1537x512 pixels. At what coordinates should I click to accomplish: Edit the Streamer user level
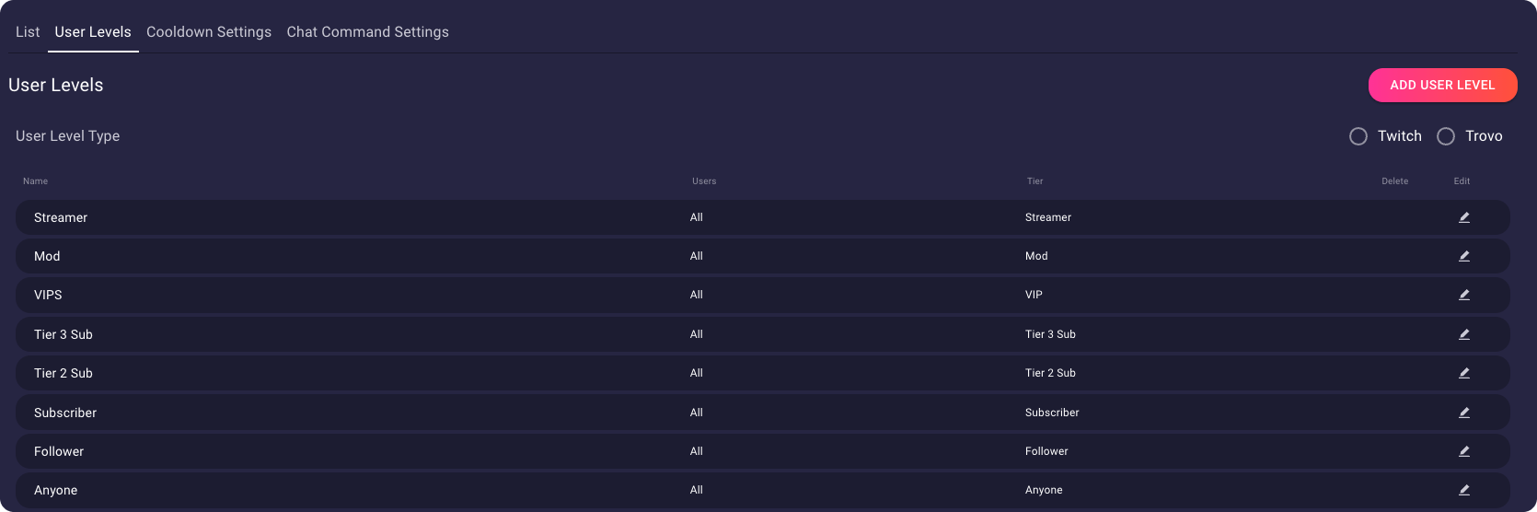(1463, 217)
